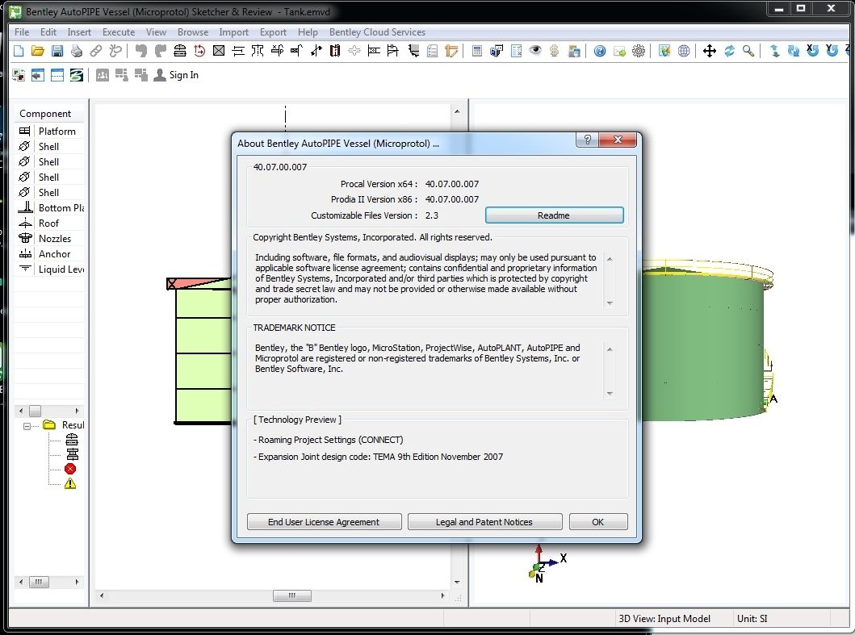Collapse the Results folder tree node
The height and width of the screenshot is (635, 855).
click(27, 426)
